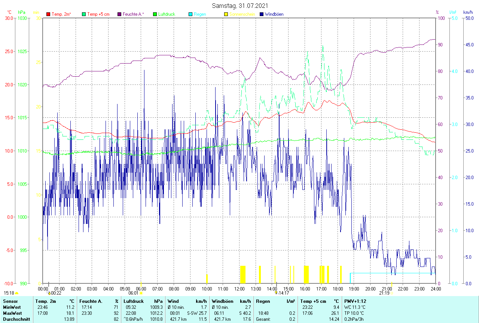Click the 'Windböen' column header in table
Image resolution: width=479 pixels, height=323 pixels.
coord(223,301)
